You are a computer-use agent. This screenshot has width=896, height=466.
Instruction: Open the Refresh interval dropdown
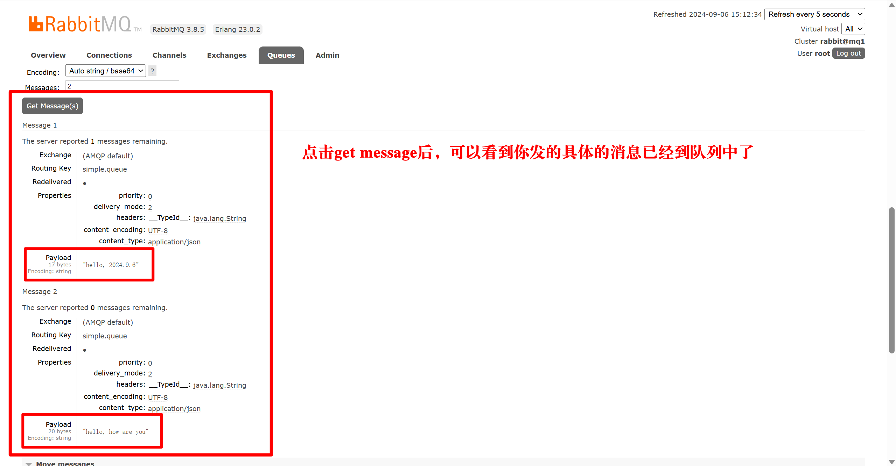(x=814, y=14)
